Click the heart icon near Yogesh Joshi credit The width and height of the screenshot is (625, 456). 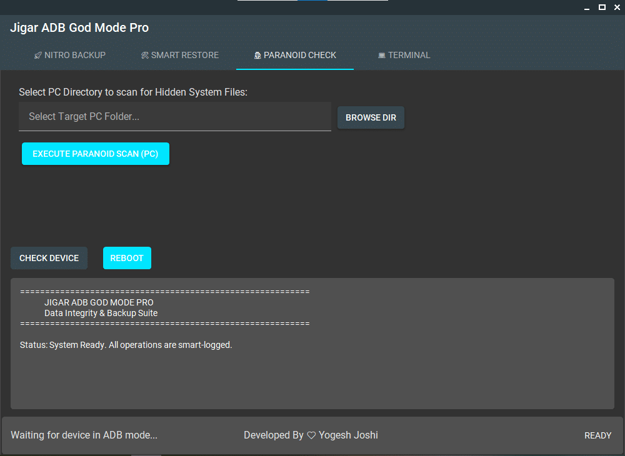tap(311, 435)
